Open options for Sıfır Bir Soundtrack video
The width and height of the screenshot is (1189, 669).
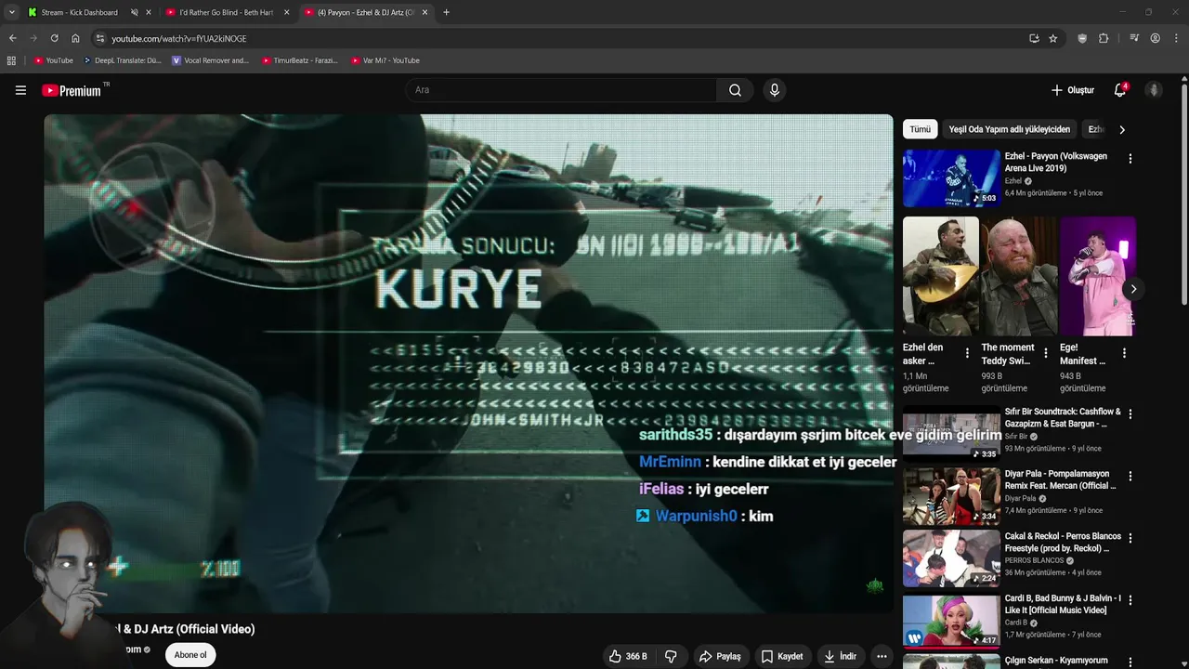(1130, 414)
